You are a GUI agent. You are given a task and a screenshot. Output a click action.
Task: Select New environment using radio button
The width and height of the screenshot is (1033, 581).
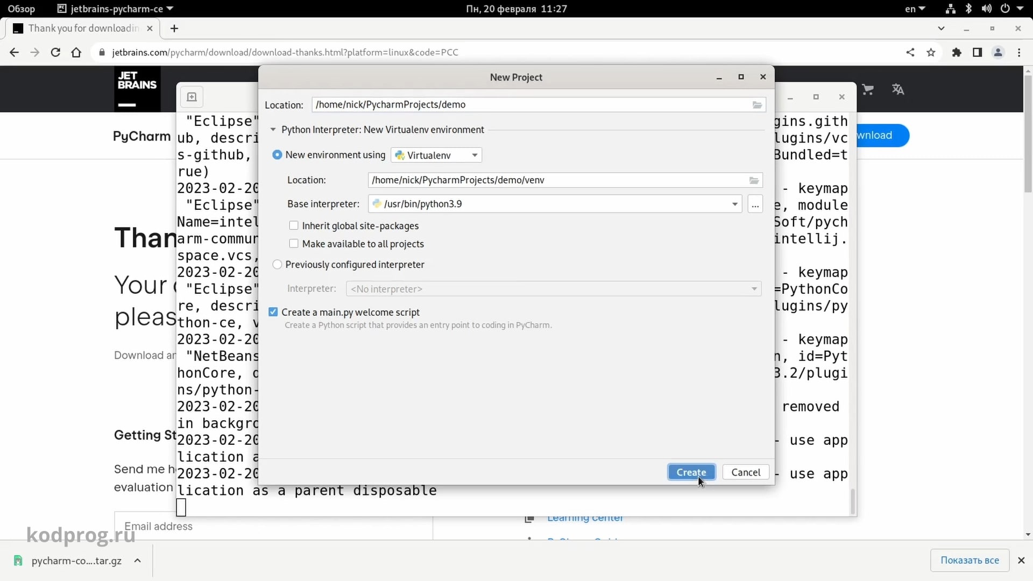pyautogui.click(x=277, y=155)
